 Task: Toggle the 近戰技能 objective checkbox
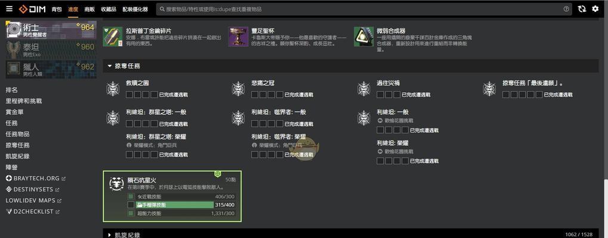(131, 197)
